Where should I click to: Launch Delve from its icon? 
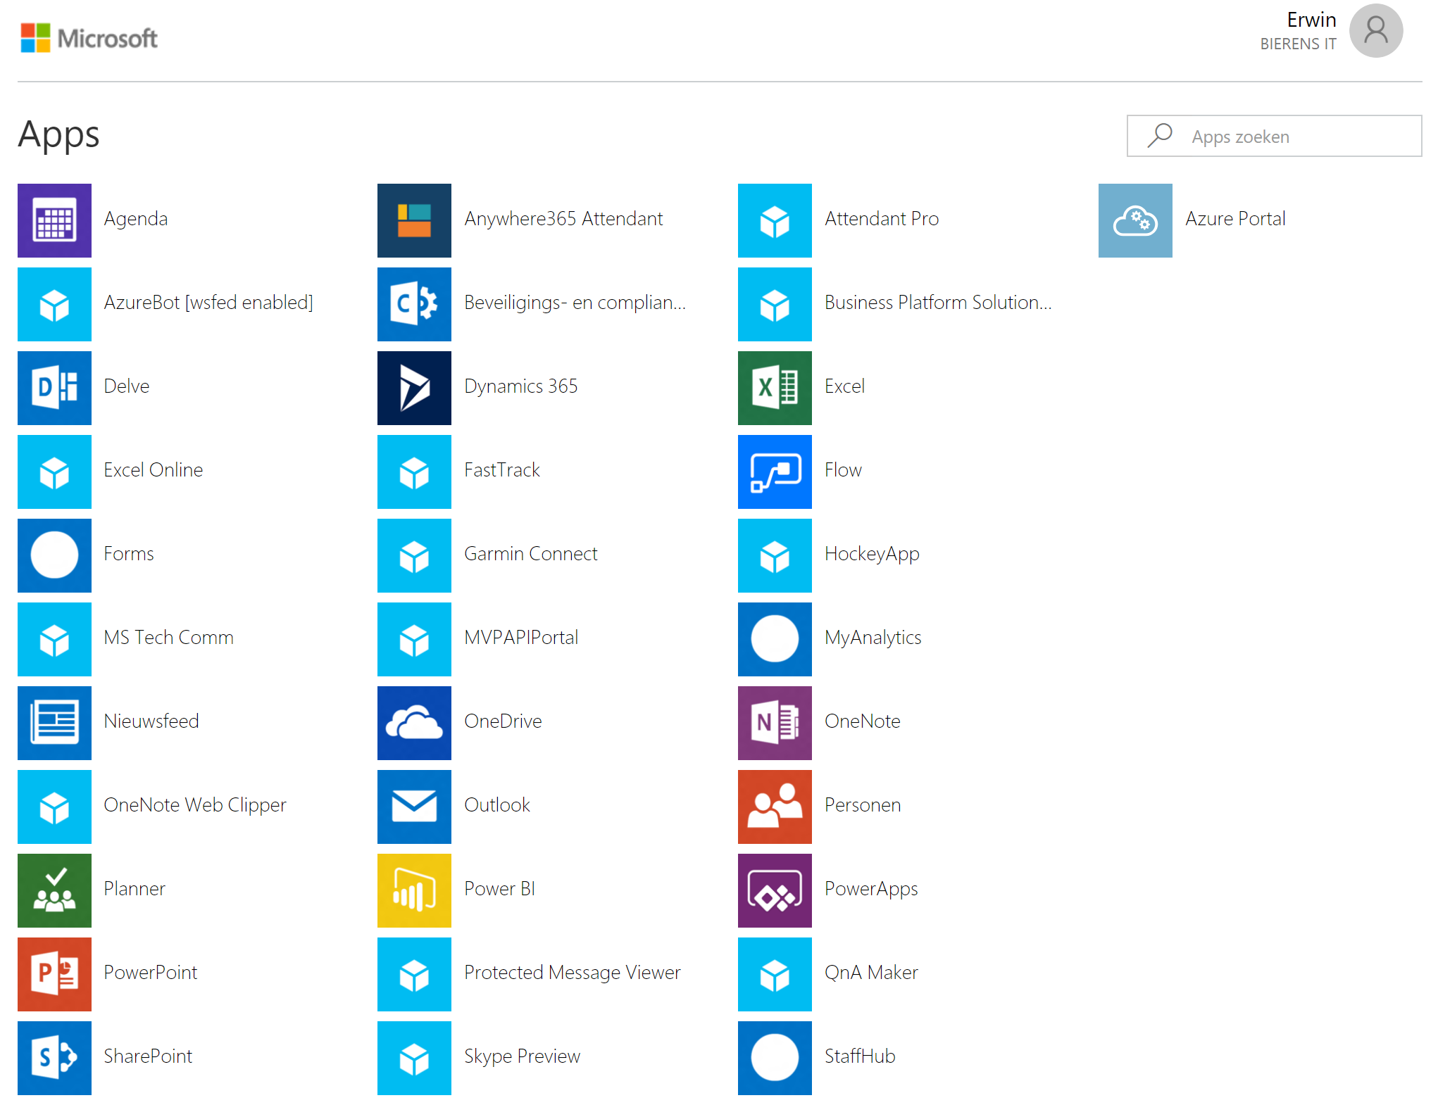pyautogui.click(x=54, y=388)
